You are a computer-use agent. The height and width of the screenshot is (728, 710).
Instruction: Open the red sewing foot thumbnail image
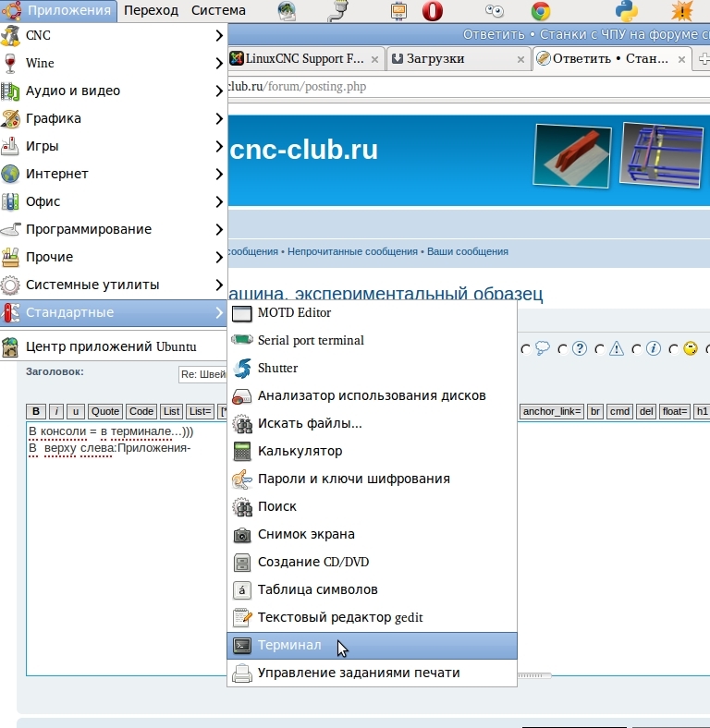(572, 155)
